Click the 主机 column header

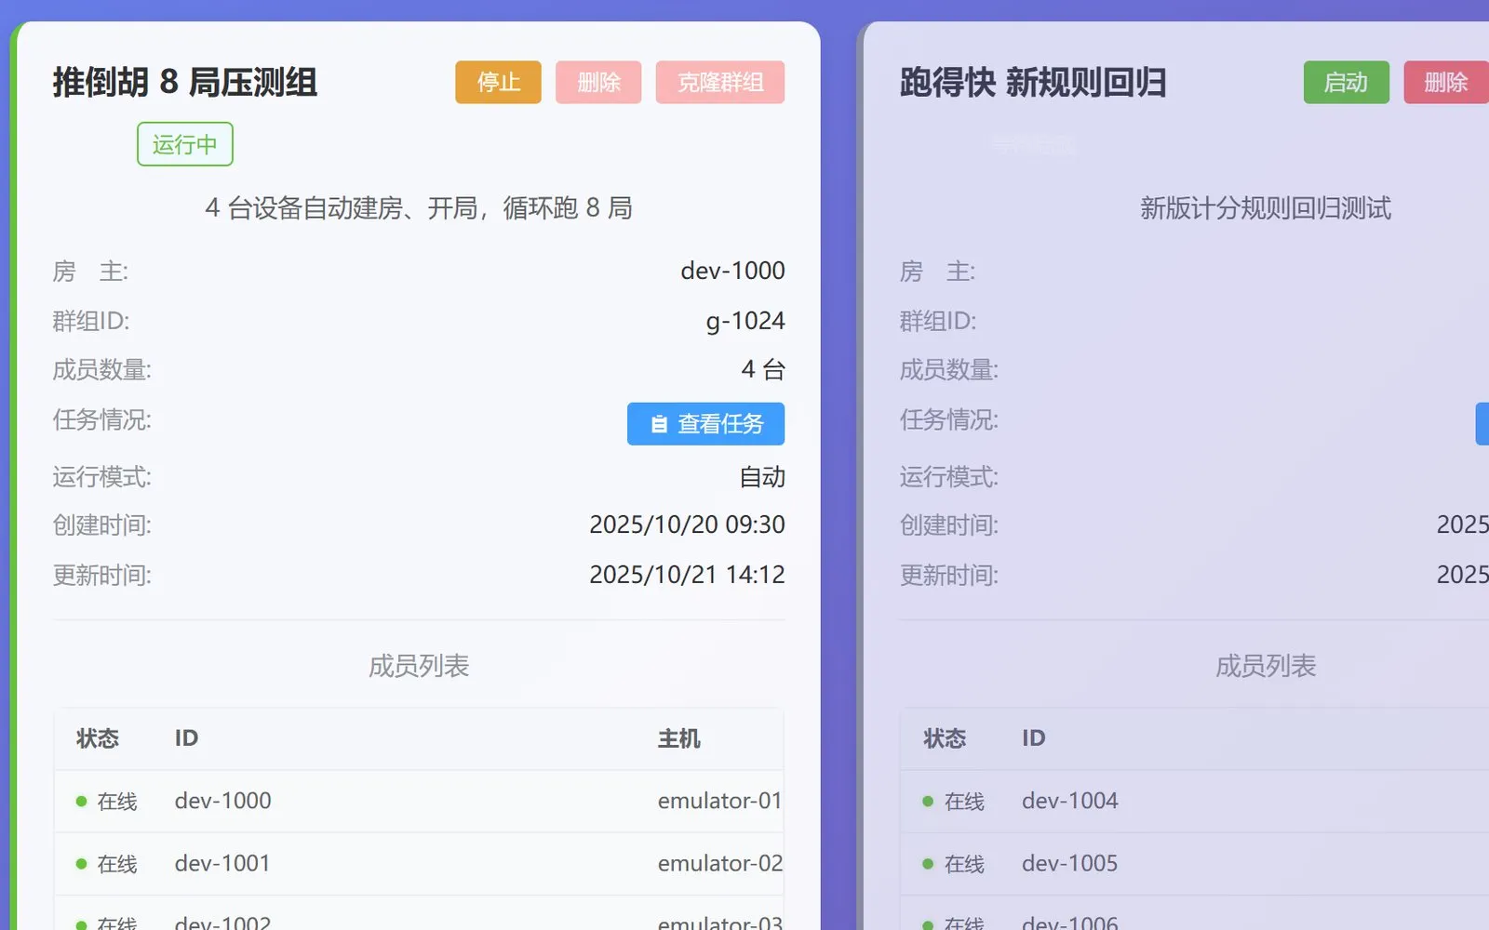tap(679, 738)
